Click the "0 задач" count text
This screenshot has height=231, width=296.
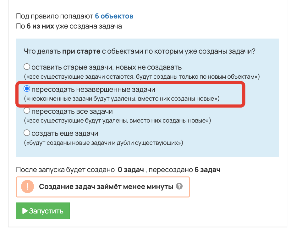pyautogui.click(x=131, y=170)
